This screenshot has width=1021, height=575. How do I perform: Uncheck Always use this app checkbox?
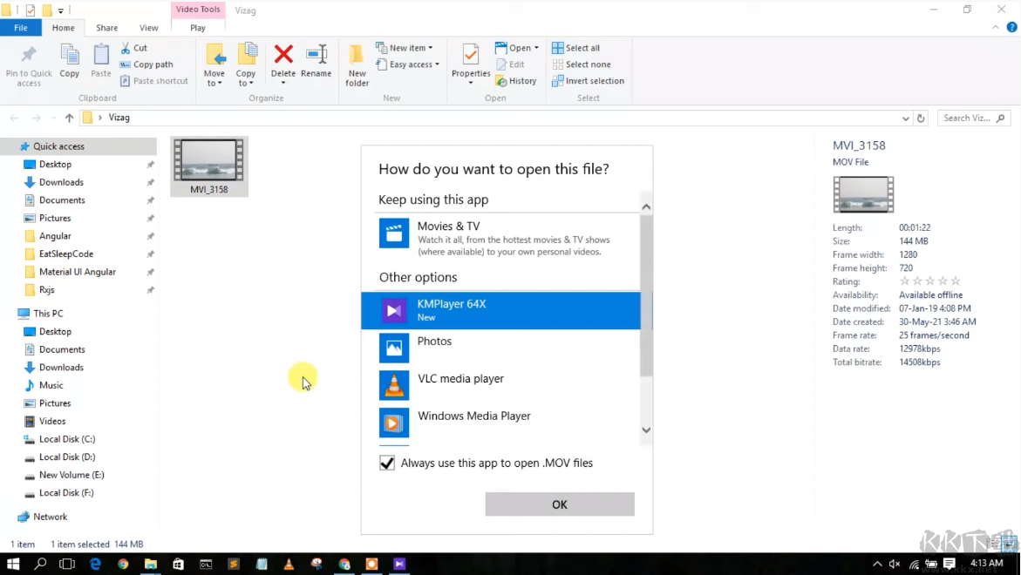[387, 463]
